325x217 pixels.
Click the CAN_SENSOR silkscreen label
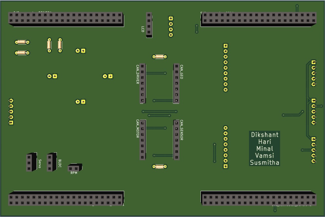point(182,130)
